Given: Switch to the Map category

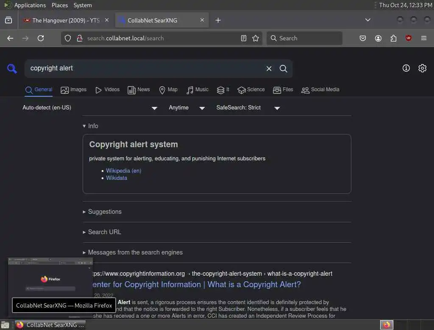Looking at the screenshot, I should (x=168, y=90).
